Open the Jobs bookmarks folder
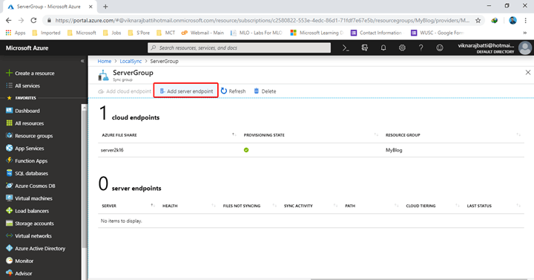Image resolution: width=534 pixels, height=280 pixels. [112, 33]
